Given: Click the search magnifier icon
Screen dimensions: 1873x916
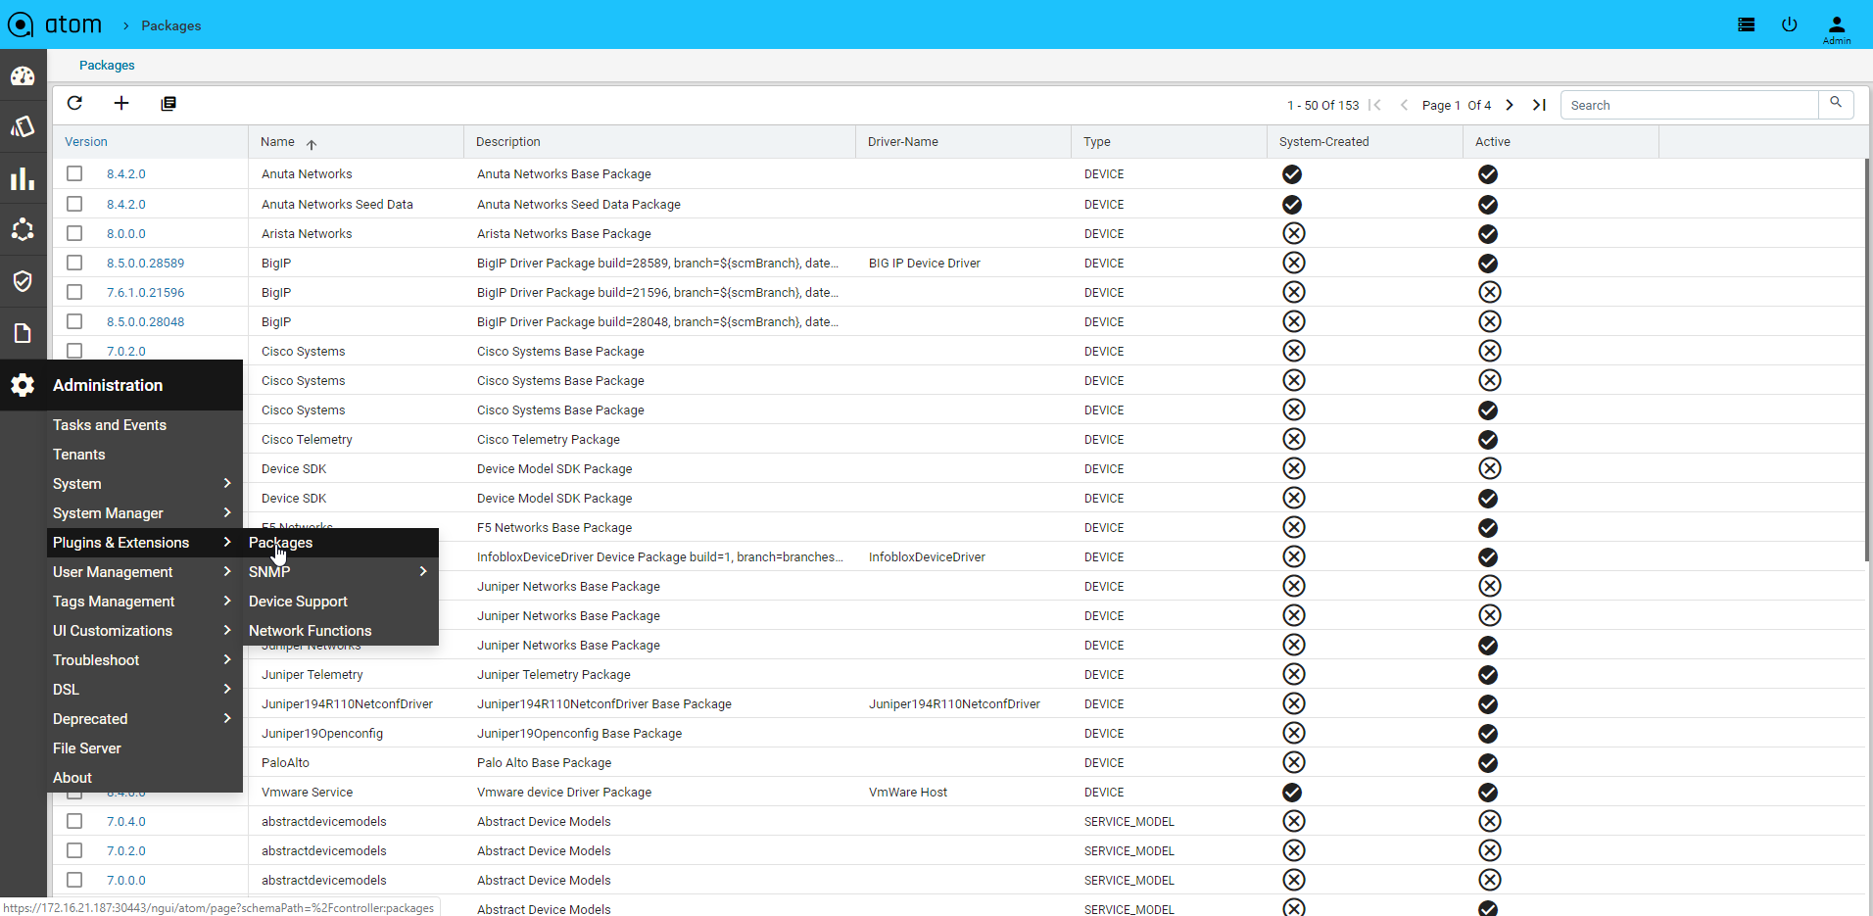Looking at the screenshot, I should [x=1836, y=103].
